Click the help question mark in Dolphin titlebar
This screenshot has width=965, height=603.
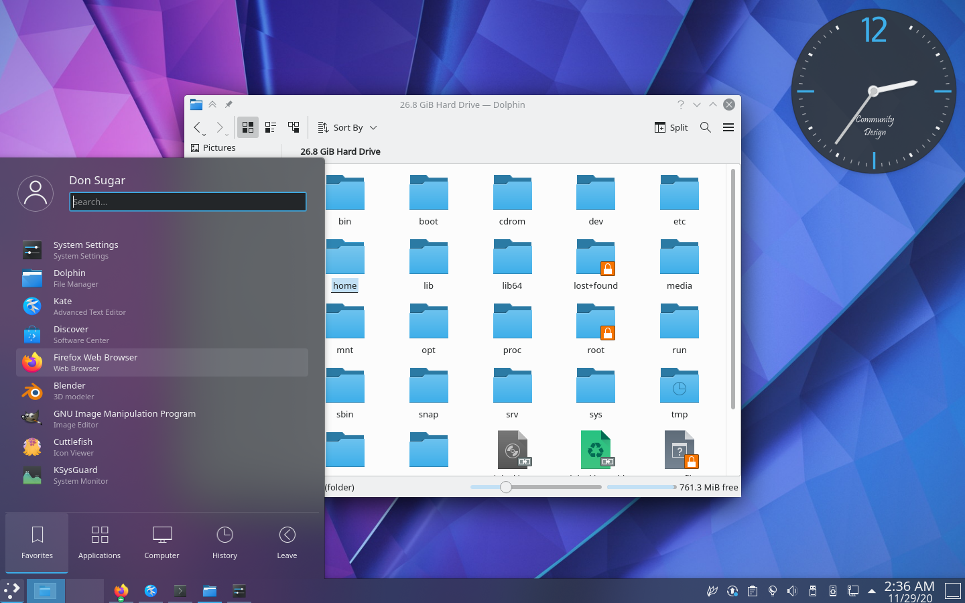(681, 105)
